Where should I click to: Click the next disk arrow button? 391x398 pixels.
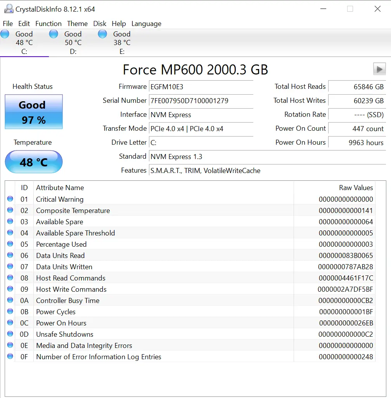(379, 69)
